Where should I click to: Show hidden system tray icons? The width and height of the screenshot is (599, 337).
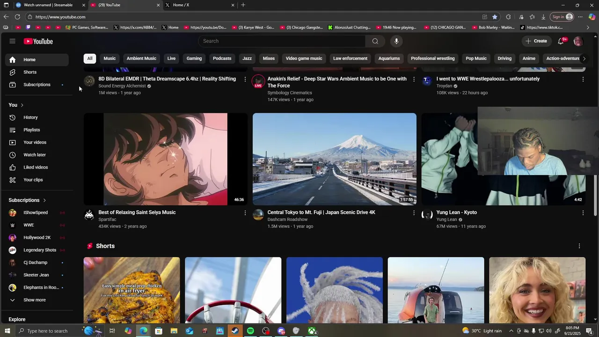tap(511, 331)
